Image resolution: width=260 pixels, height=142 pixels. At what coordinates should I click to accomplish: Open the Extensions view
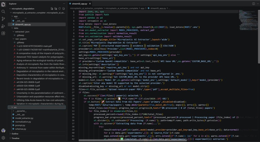pos(3,33)
